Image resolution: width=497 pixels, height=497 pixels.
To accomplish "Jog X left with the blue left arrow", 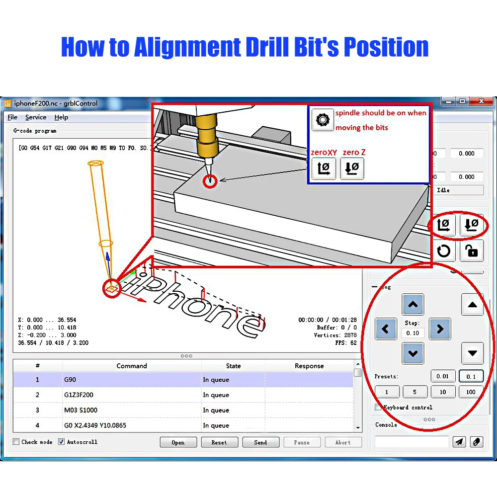I will pyautogui.click(x=386, y=329).
